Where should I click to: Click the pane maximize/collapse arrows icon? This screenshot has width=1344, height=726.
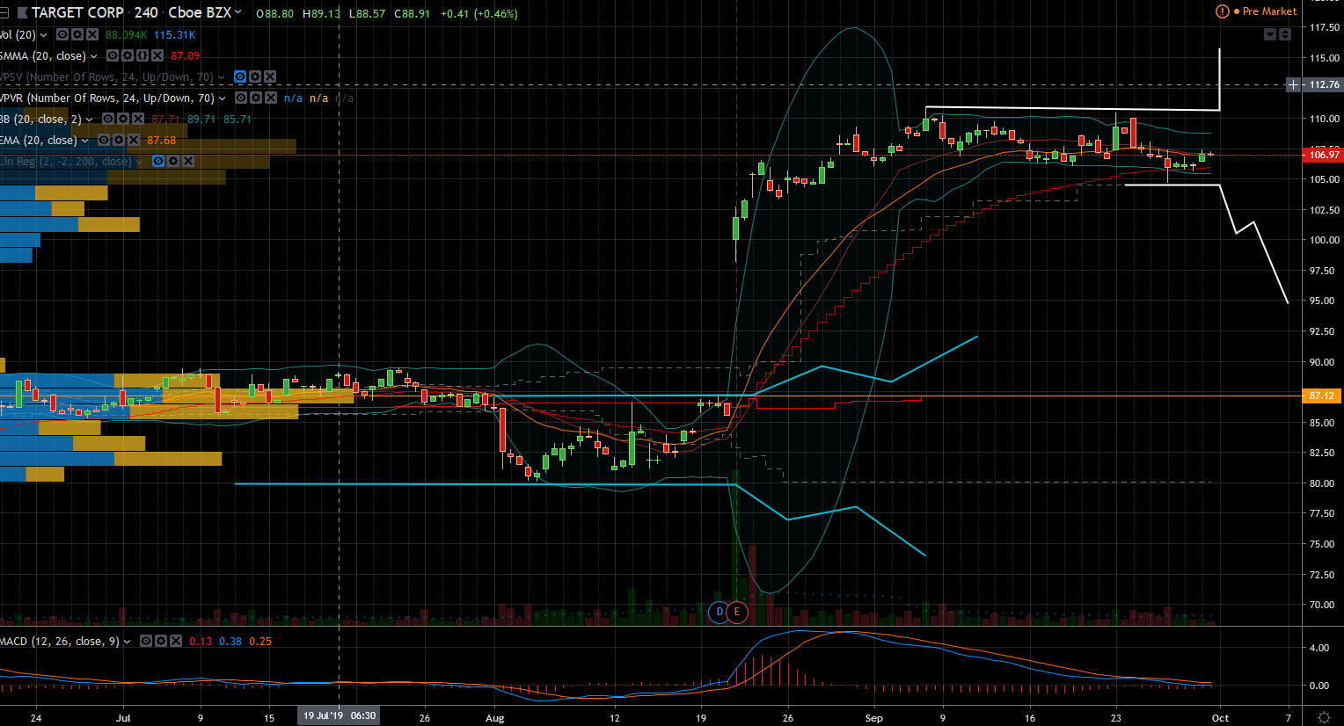(x=1285, y=34)
